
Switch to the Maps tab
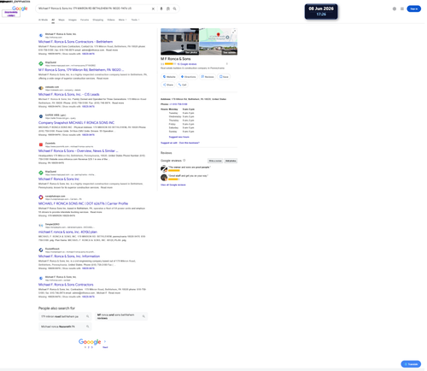click(x=61, y=20)
